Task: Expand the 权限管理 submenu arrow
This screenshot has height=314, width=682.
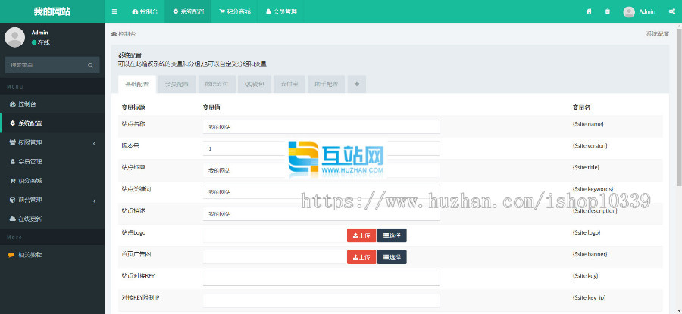Action: [x=95, y=143]
